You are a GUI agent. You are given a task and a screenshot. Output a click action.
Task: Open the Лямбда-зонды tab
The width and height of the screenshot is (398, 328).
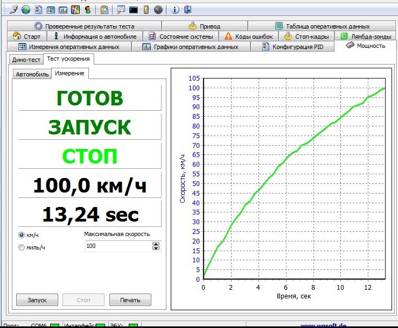(x=366, y=37)
